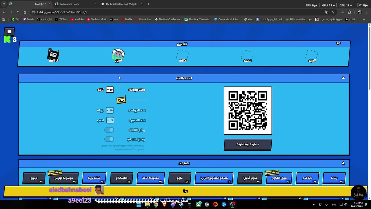Open the RistoAnime bookmark
The width and height of the screenshot is (371, 209).
pyautogui.click(x=143, y=19)
